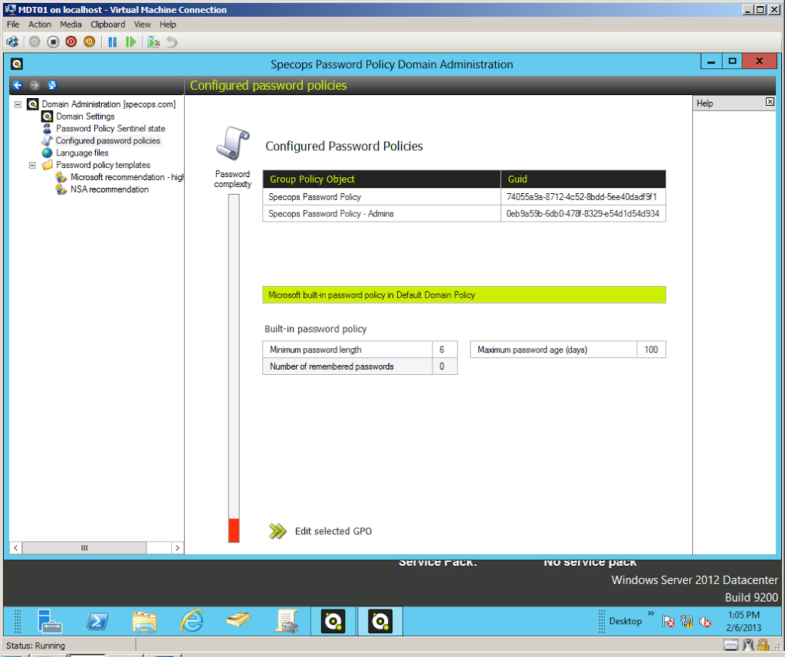Viewport: 785px width, 657px height.
Task: Click the Password Policy Sentinel state icon
Action: click(x=47, y=129)
